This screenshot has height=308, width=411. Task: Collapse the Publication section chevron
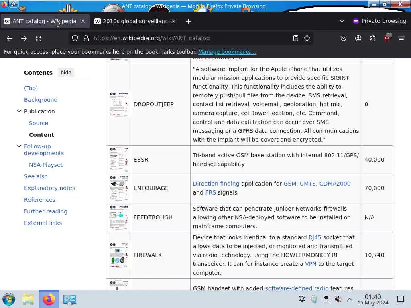[x=19, y=111]
